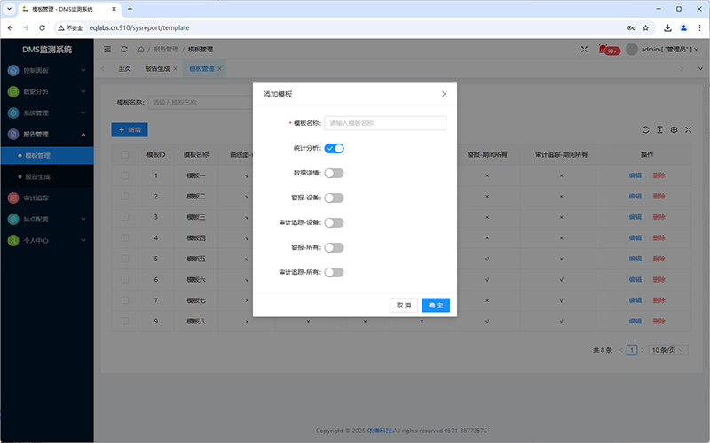Open the notification bell with 99+ badge
Image resolution: width=710 pixels, height=443 pixels.
click(603, 50)
